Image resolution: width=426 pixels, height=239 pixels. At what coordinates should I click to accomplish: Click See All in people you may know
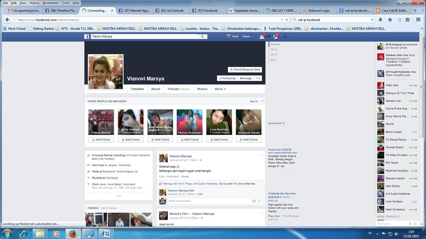tap(254, 101)
